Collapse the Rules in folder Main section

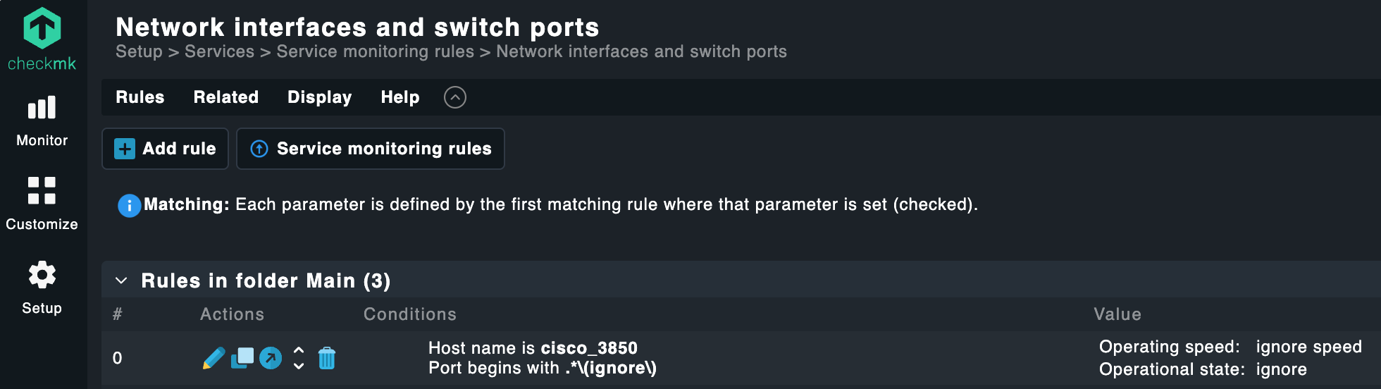pos(121,280)
